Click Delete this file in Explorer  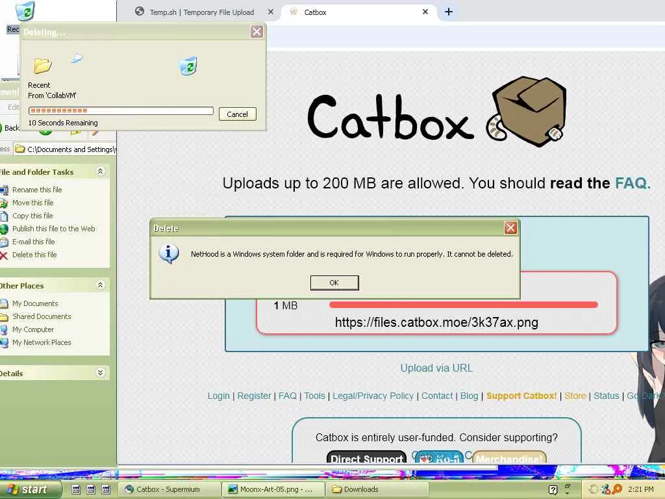[34, 255]
